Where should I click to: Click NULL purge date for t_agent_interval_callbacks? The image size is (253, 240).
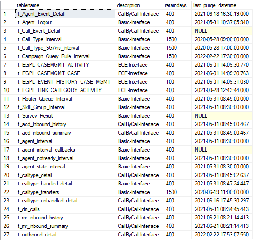(222, 150)
